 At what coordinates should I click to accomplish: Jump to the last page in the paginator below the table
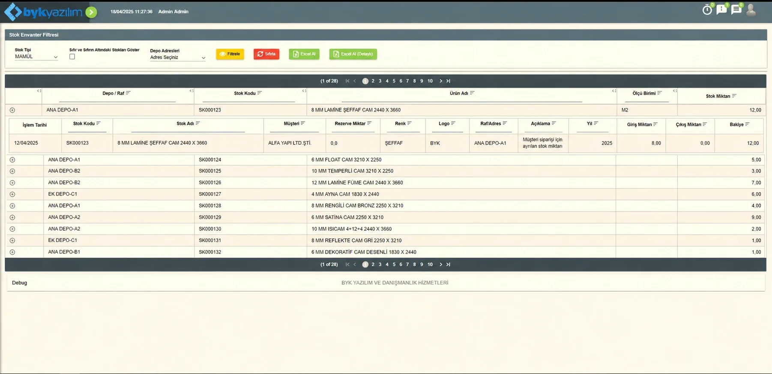click(448, 265)
